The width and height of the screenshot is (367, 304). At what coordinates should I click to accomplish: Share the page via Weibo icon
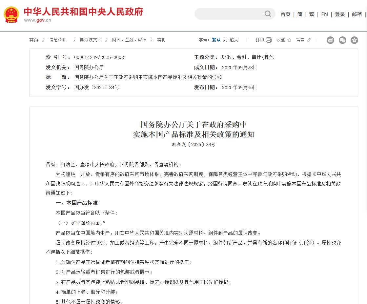pyautogui.click(x=330, y=40)
